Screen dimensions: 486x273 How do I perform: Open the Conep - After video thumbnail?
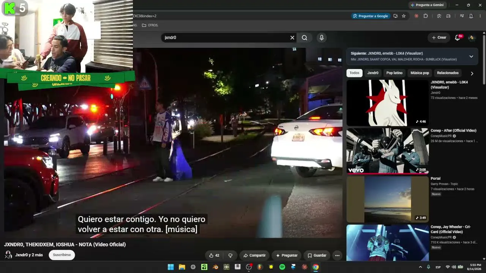point(387,151)
